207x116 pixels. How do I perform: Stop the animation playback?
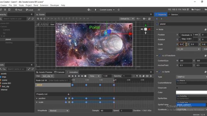(85, 76)
